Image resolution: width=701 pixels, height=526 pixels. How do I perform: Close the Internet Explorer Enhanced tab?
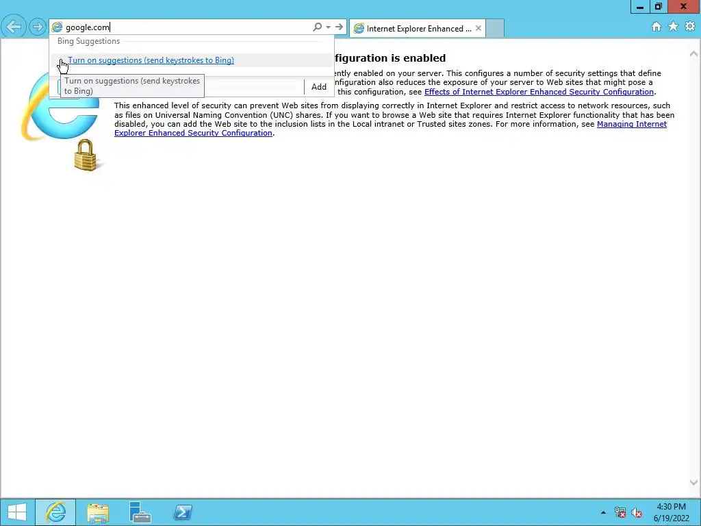[x=479, y=28]
